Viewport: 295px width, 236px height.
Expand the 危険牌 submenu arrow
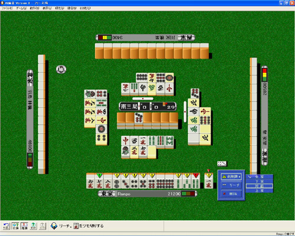coord(240,176)
